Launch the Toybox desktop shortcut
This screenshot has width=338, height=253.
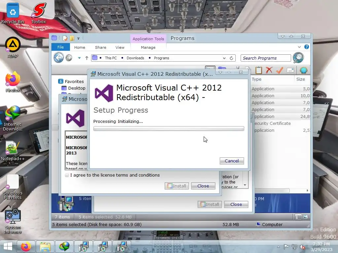[39, 13]
